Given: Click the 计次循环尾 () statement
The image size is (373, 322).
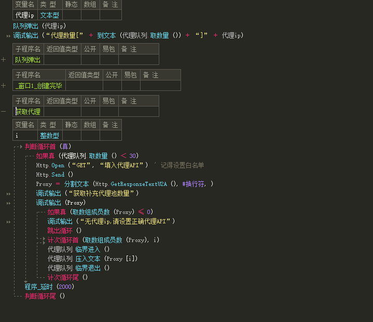Looking at the screenshot, I should (x=67, y=277).
